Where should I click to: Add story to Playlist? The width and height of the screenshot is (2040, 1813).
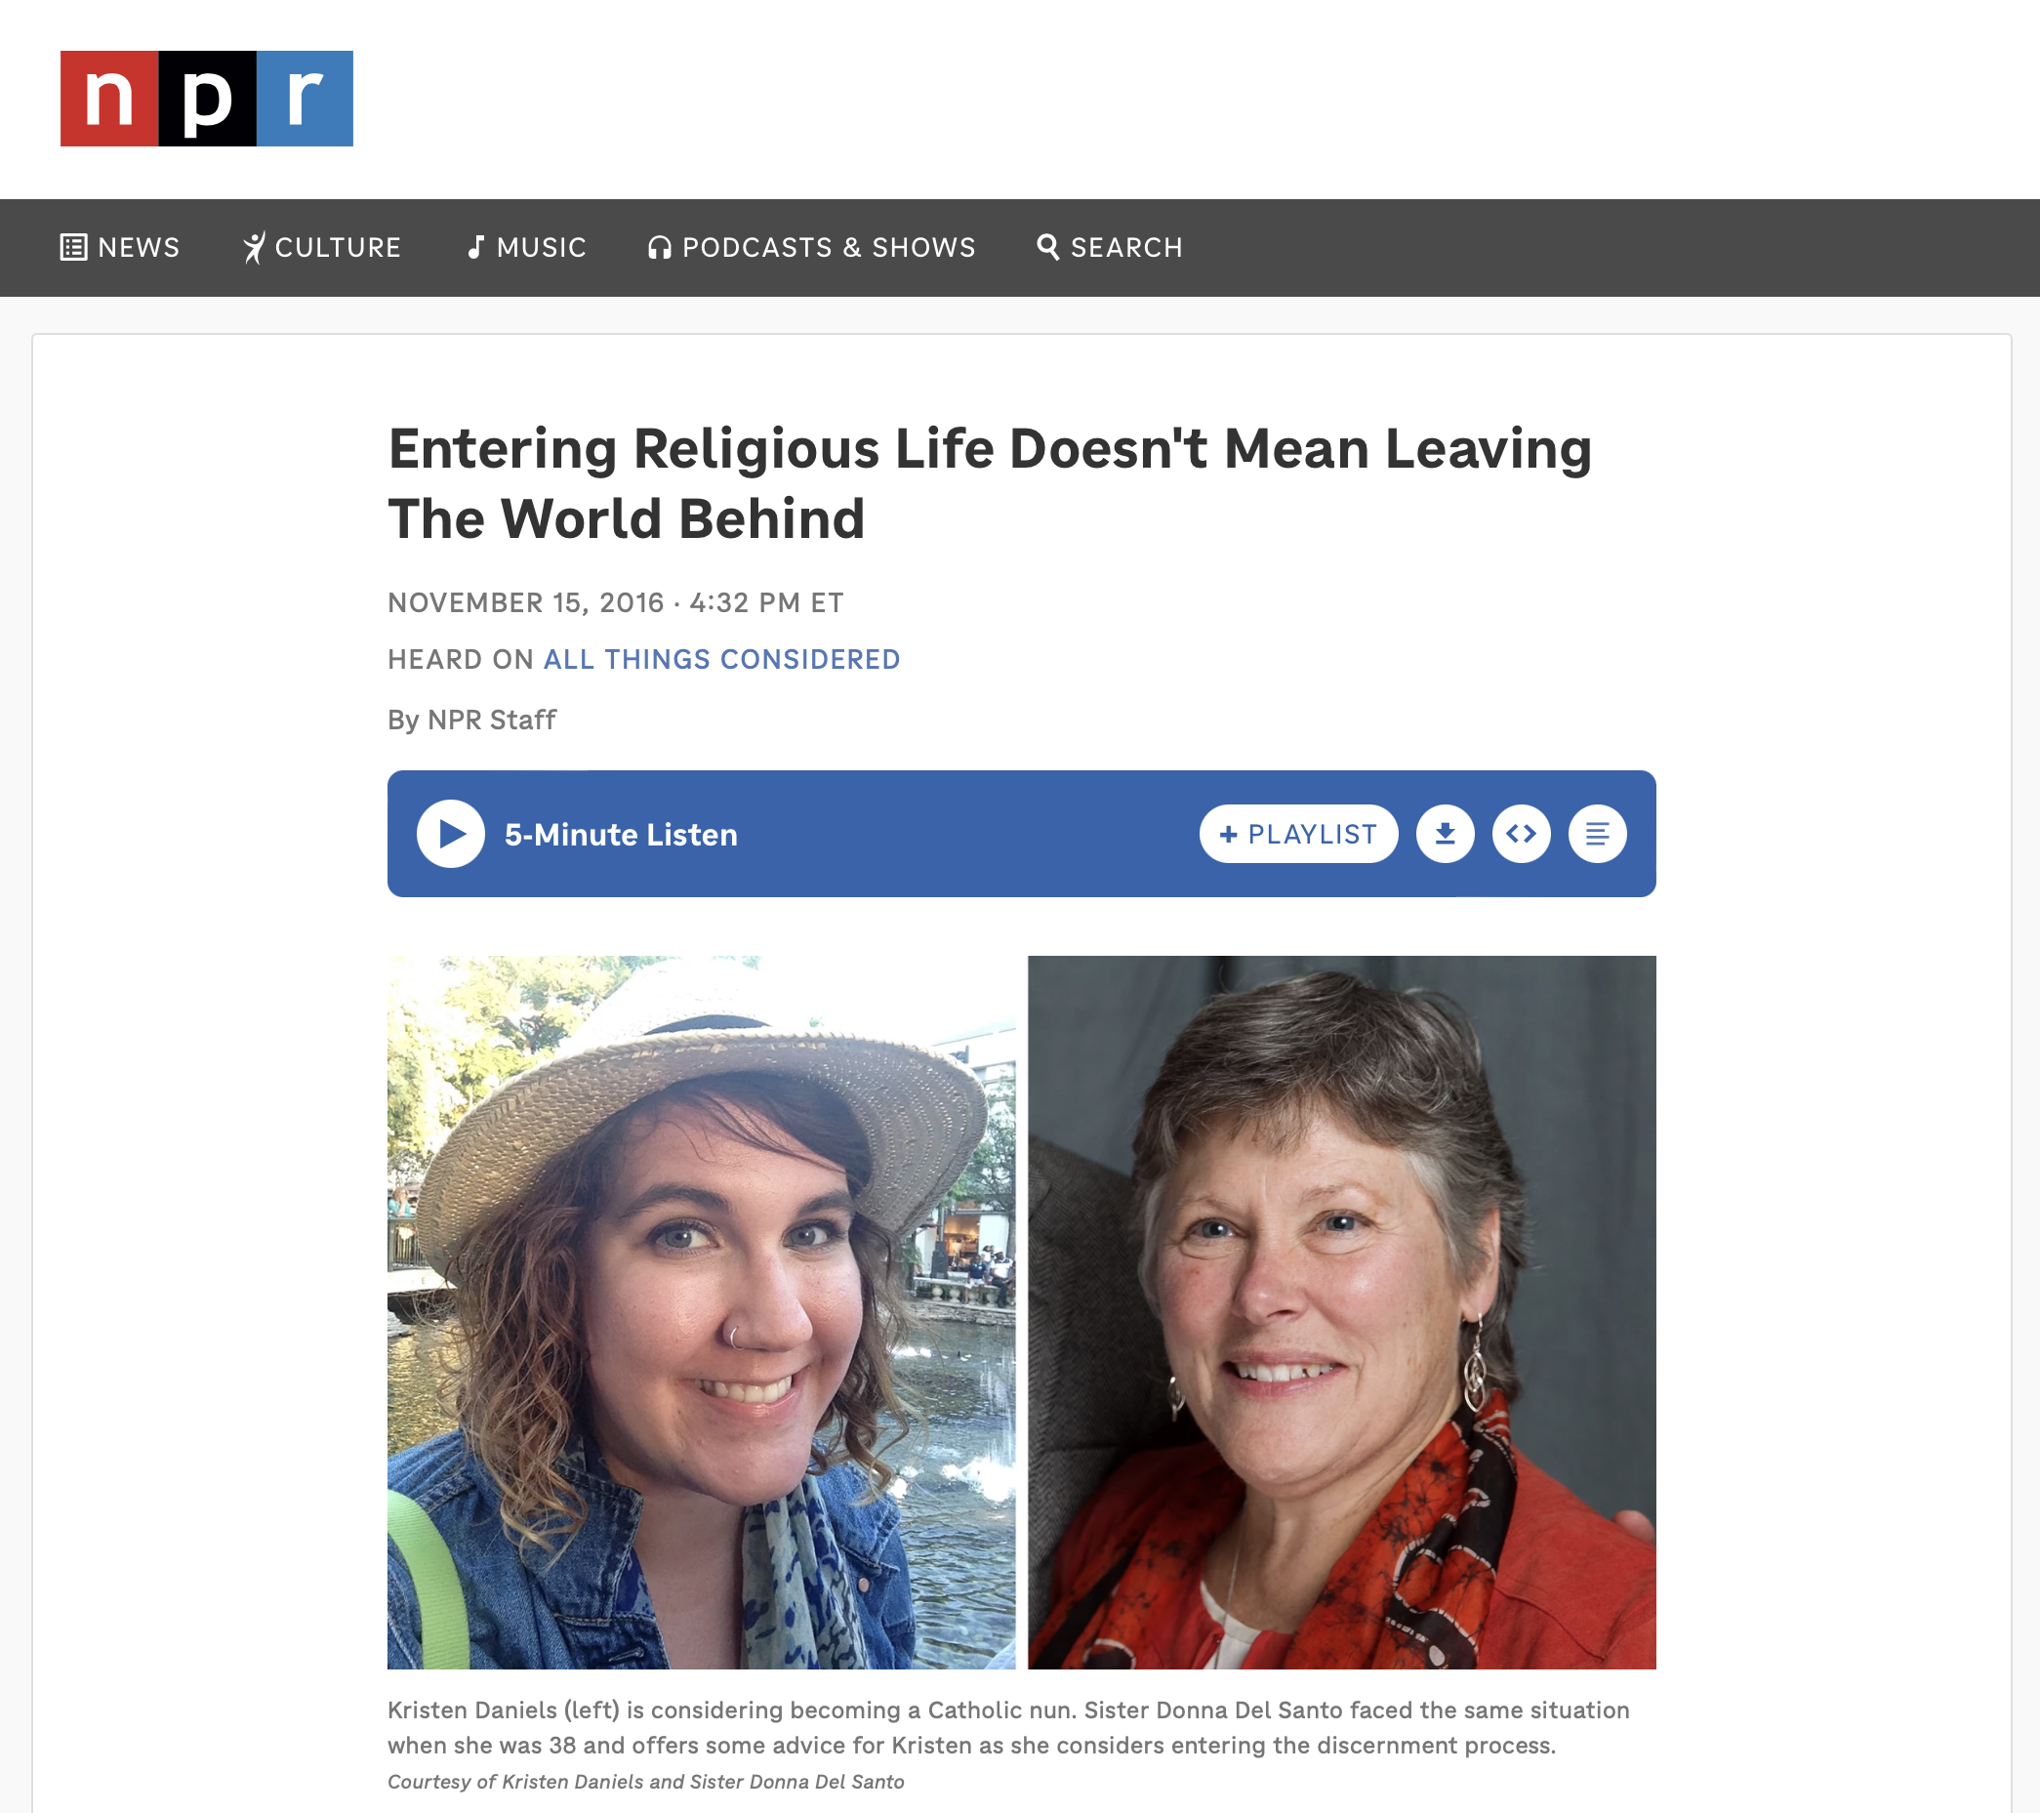(x=1297, y=834)
